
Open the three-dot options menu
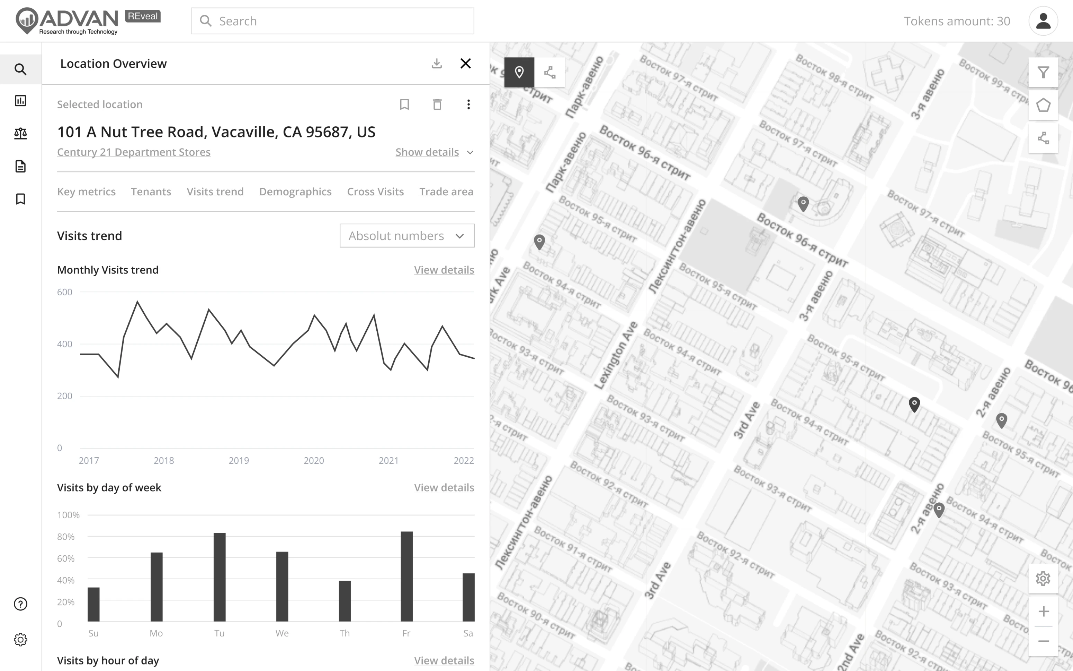tap(468, 104)
